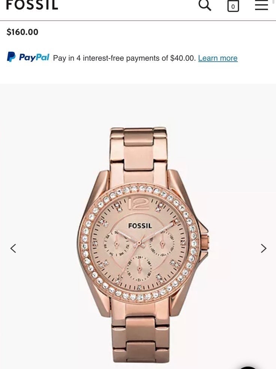Tap the rose gold watch dial
Viewport: 276px width, 369px height.
(139, 244)
